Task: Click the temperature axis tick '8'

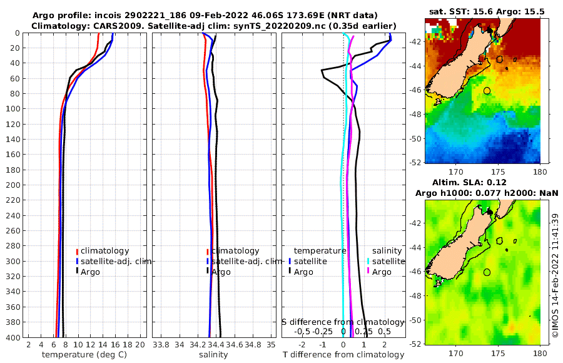Action: (x=66, y=345)
